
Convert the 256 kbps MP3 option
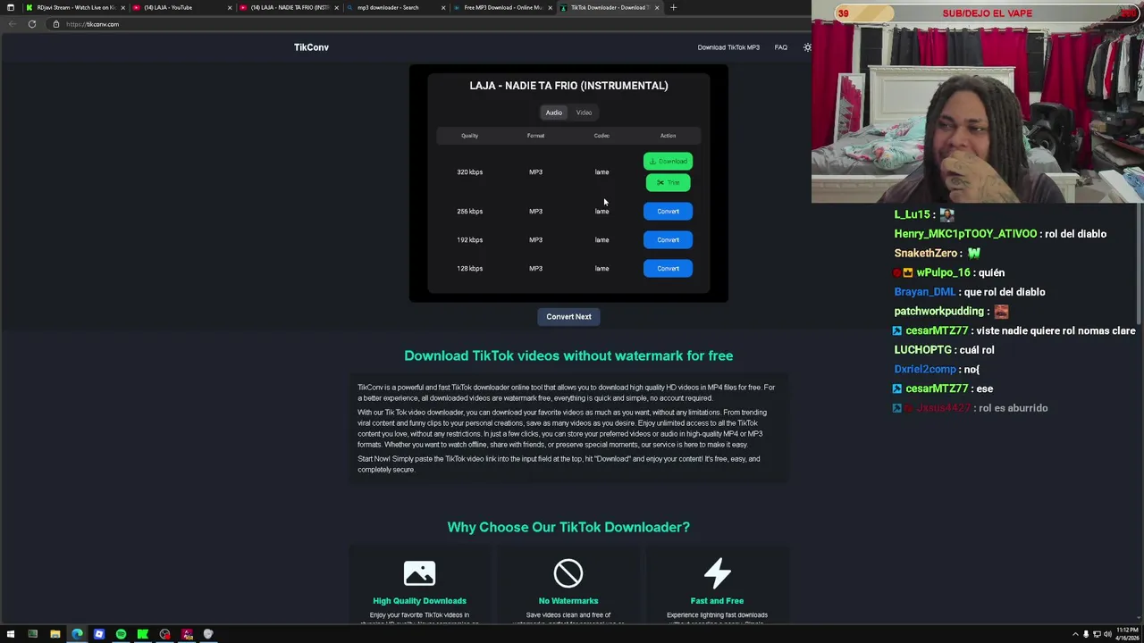[x=668, y=212]
